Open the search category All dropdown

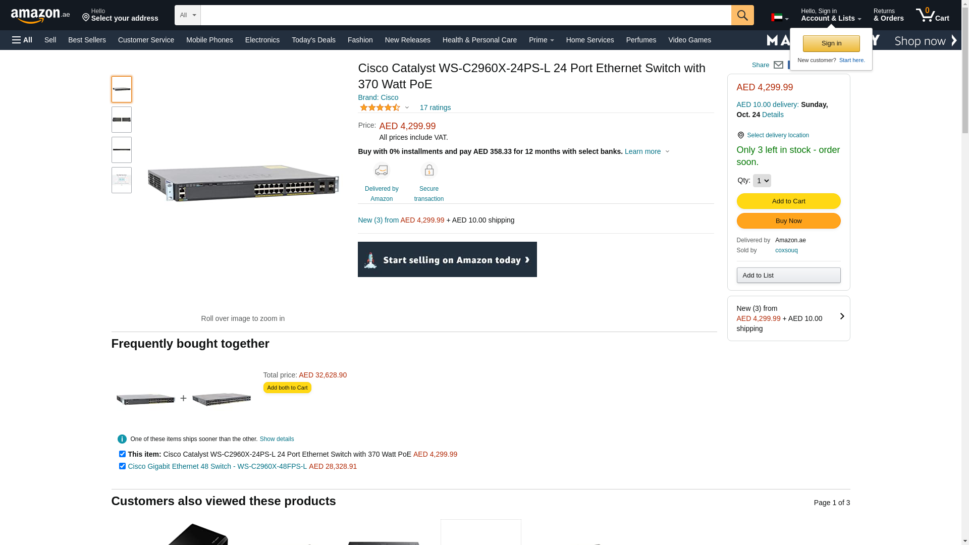188,15
